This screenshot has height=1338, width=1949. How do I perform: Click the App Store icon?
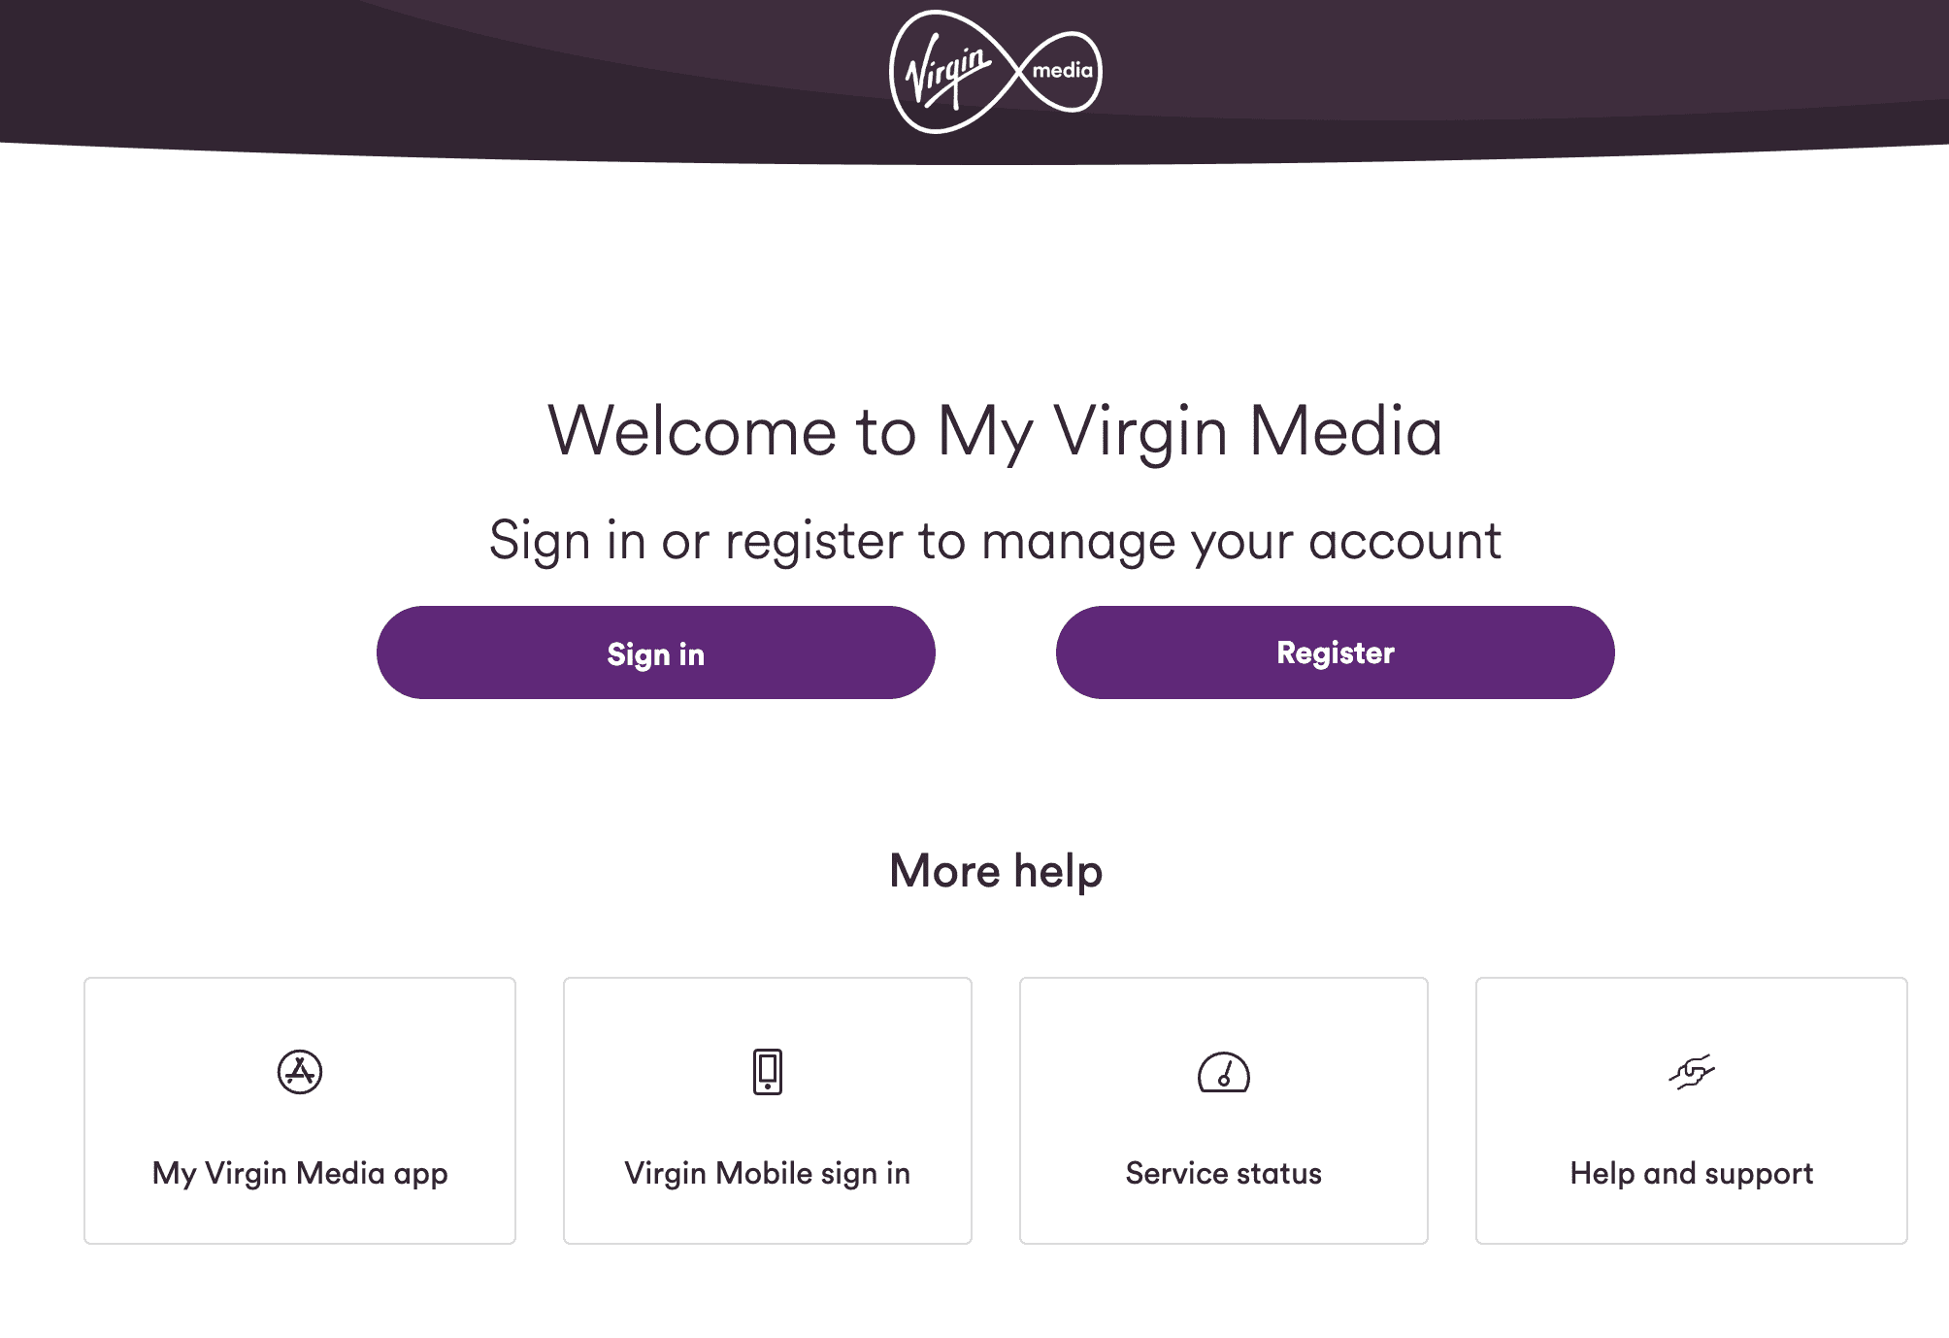point(300,1072)
